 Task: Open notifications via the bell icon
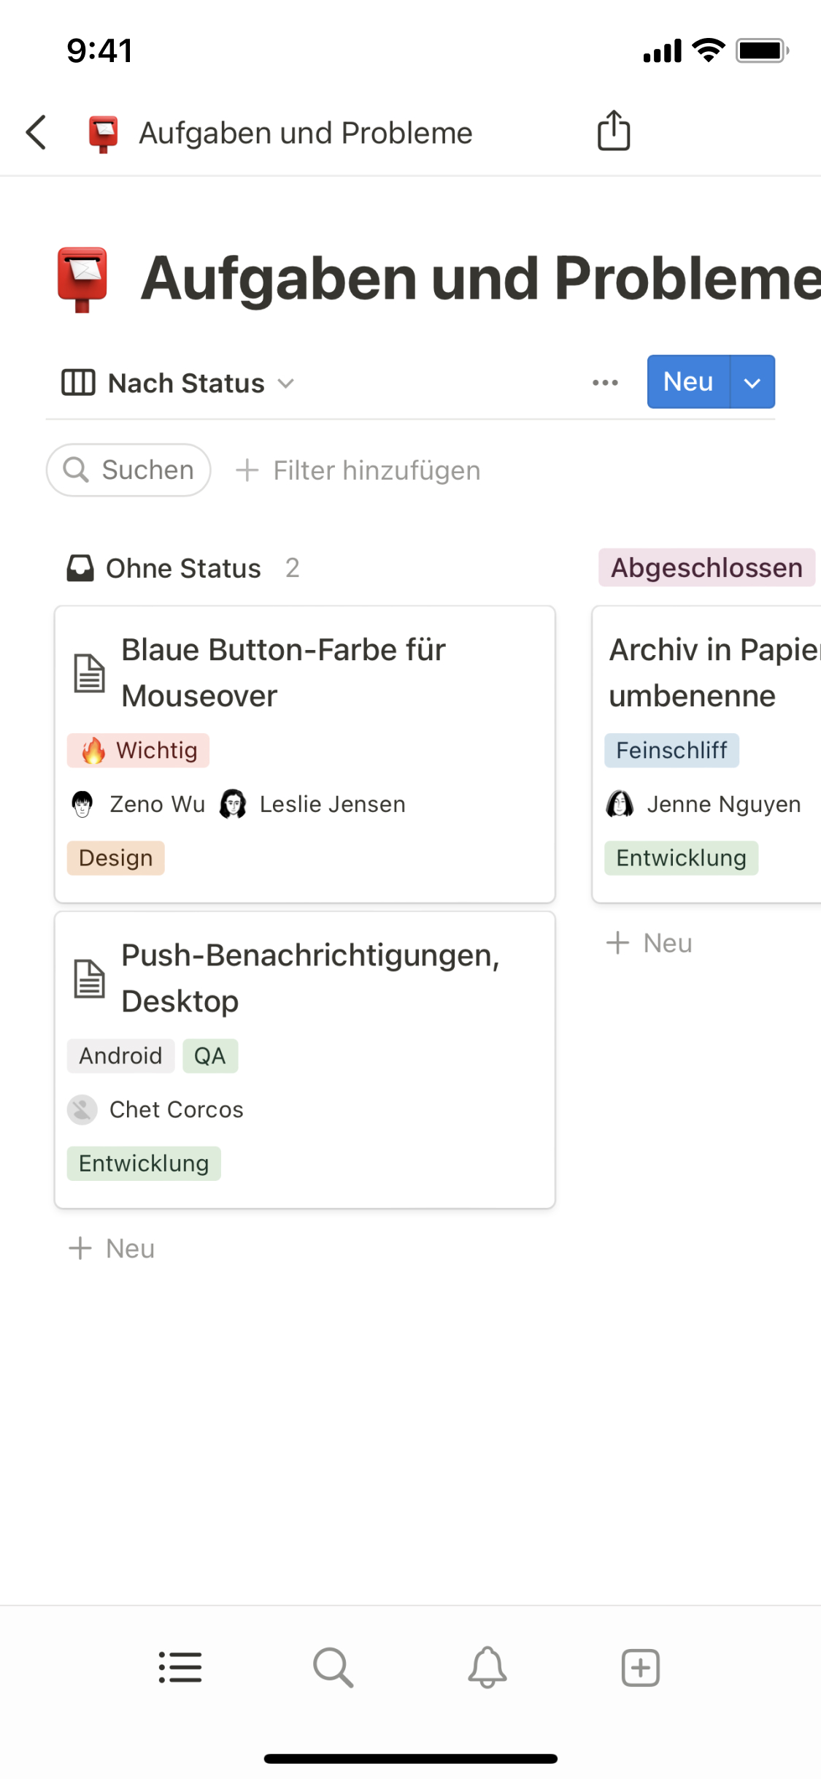point(487,1667)
